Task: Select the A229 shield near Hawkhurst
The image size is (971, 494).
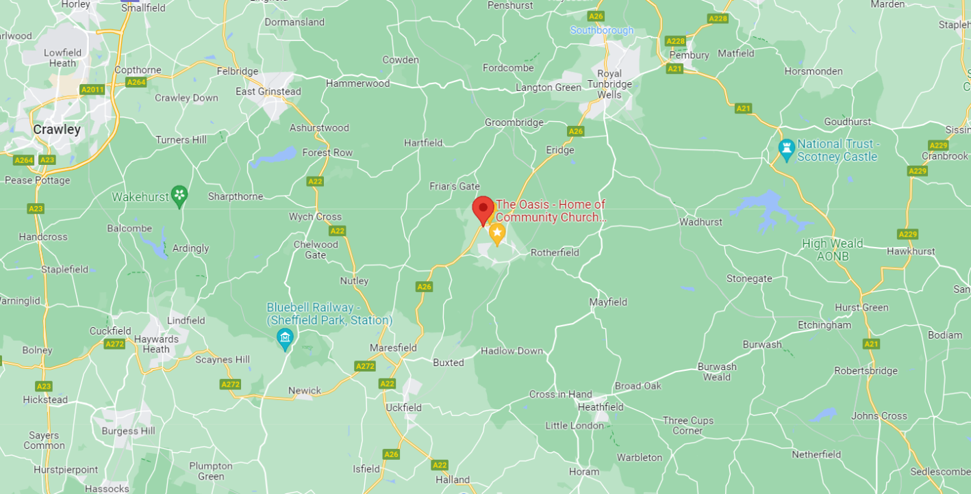Action: tap(908, 234)
